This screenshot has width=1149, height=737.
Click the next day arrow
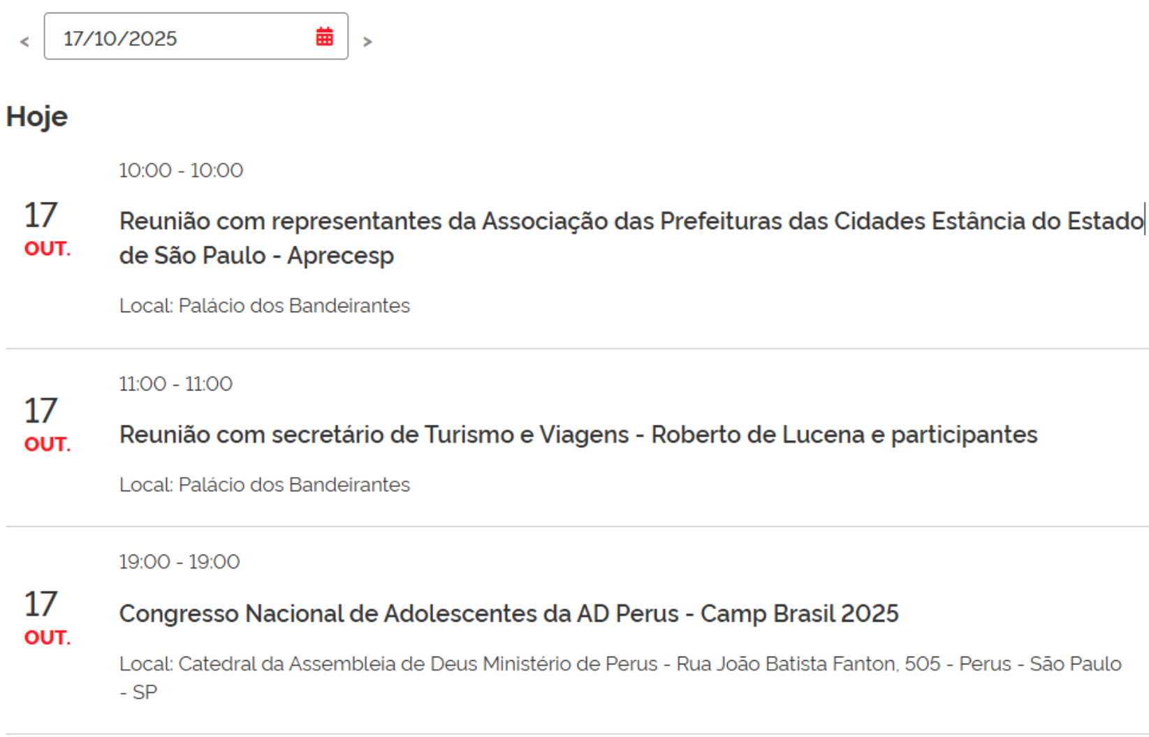pos(367,42)
